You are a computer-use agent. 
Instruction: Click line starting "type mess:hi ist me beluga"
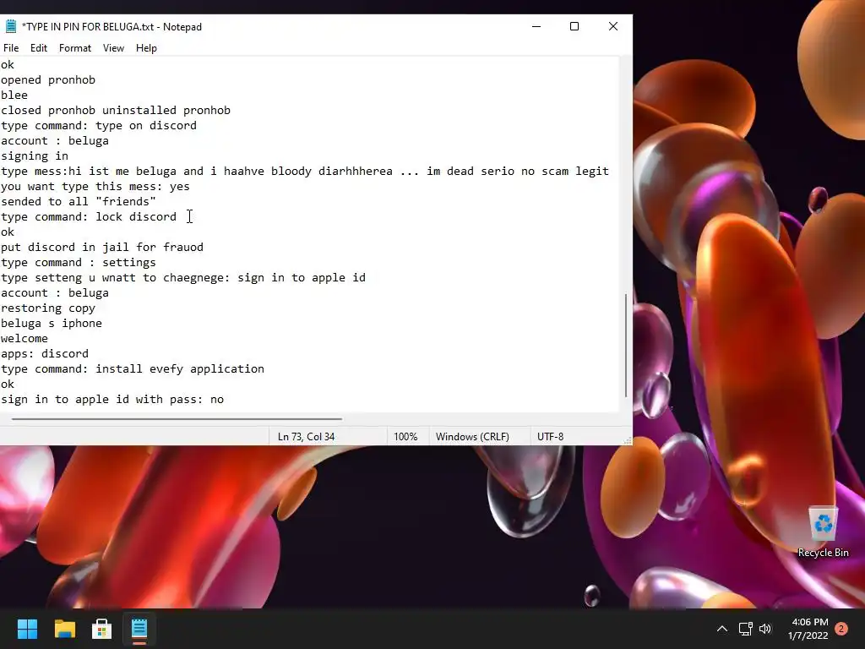(x=304, y=171)
